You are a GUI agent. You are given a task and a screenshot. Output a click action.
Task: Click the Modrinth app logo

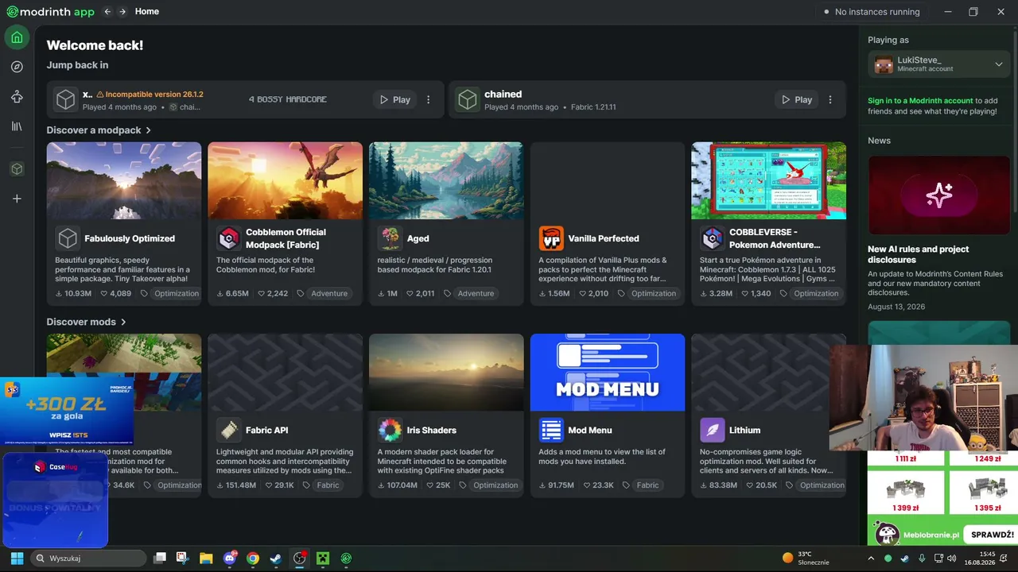pyautogui.click(x=51, y=12)
